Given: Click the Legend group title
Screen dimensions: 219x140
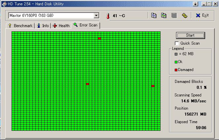Looking at the screenshot, I should click(x=178, y=49).
